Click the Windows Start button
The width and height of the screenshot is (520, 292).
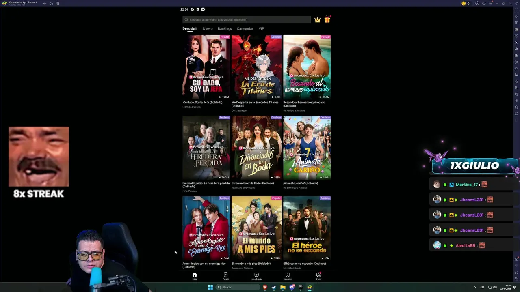[210, 287]
